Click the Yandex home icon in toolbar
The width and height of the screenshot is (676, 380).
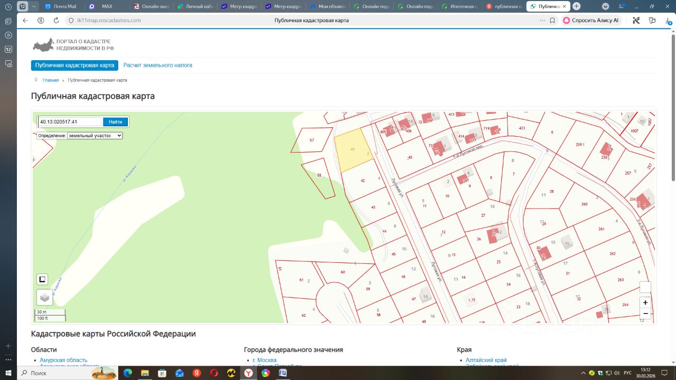point(41,21)
